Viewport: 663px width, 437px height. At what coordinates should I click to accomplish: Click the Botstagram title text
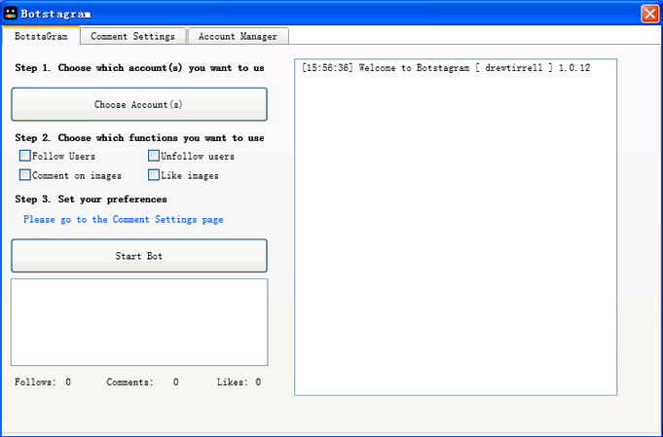pos(56,14)
